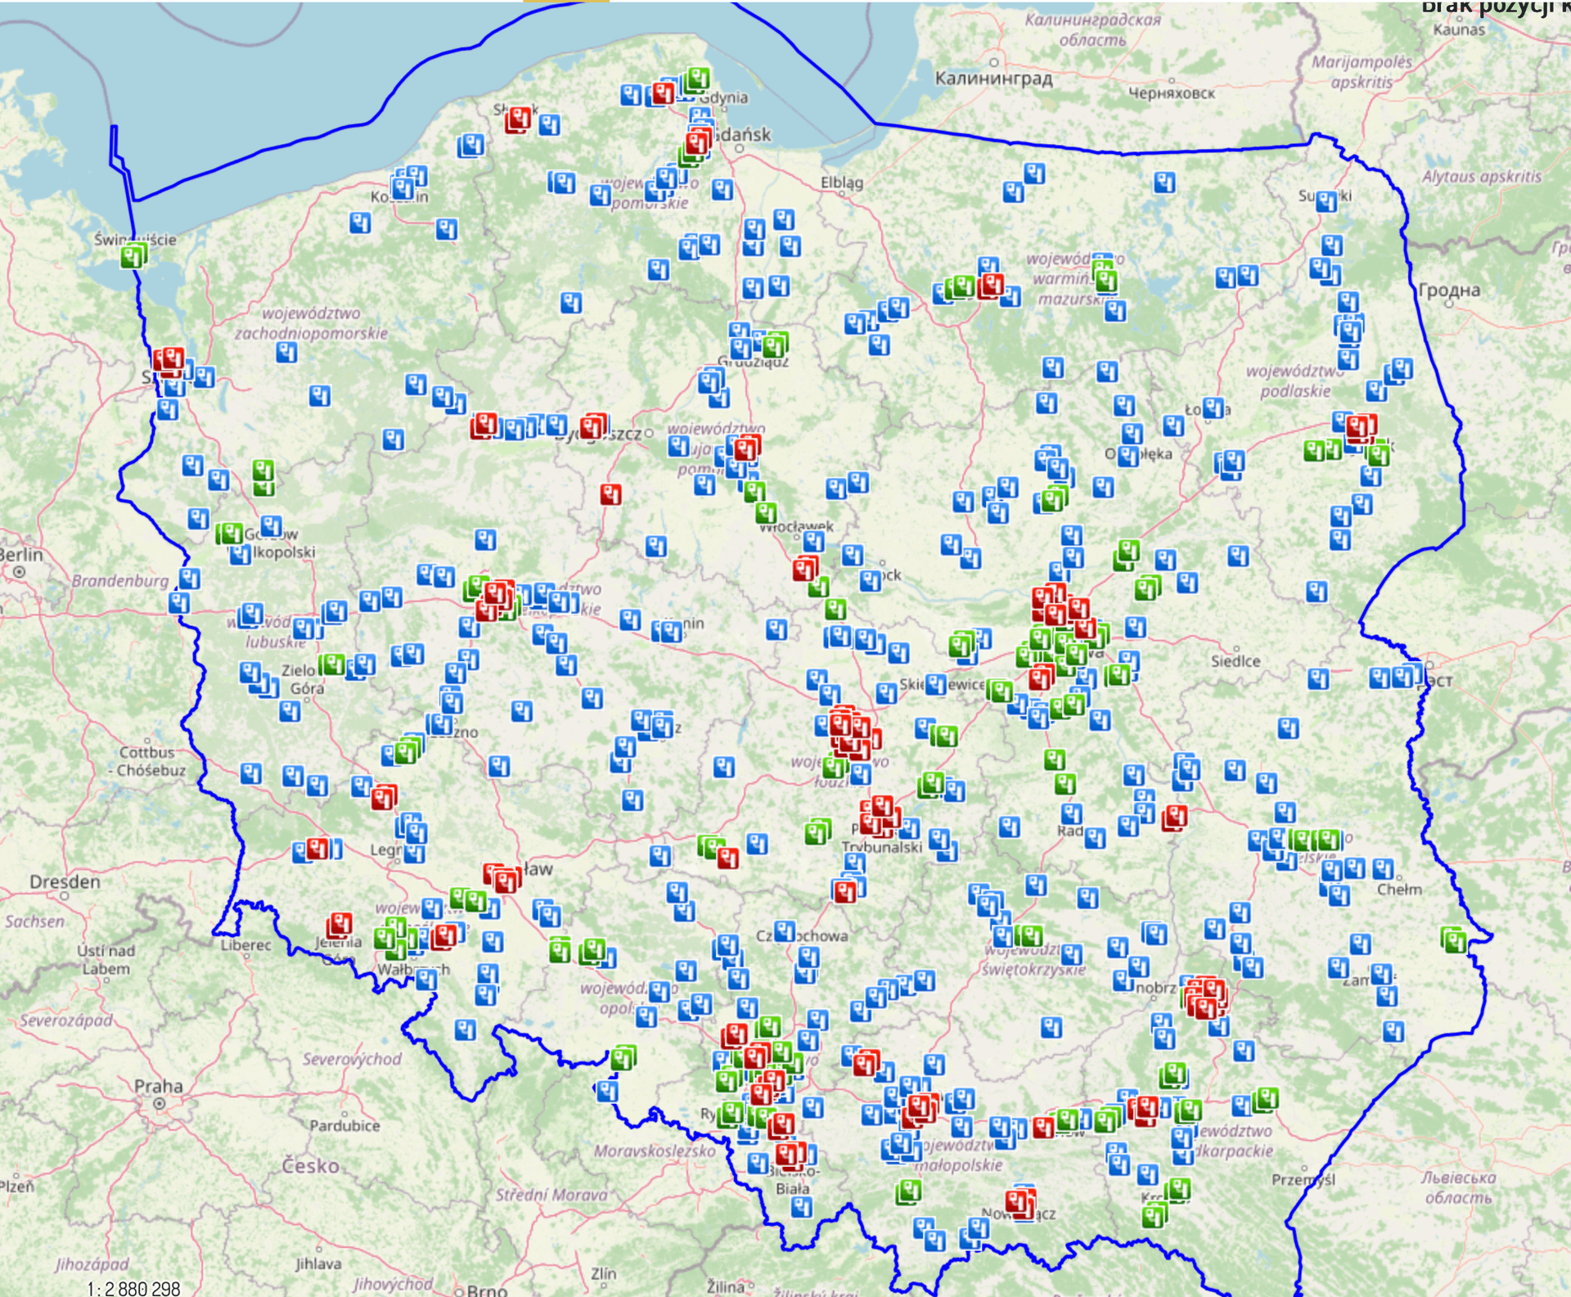
Task: Open the blue marker at Chełm
Action: click(1383, 868)
